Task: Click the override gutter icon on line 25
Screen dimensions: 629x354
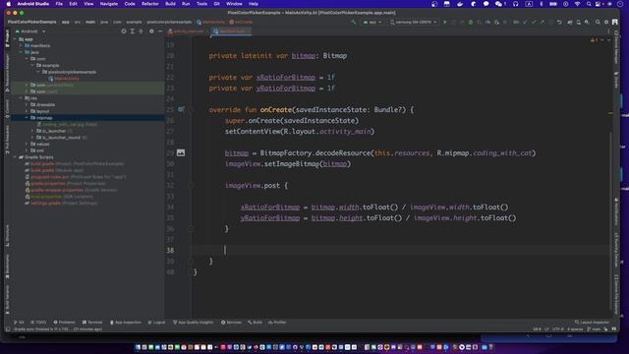Action: [181, 109]
